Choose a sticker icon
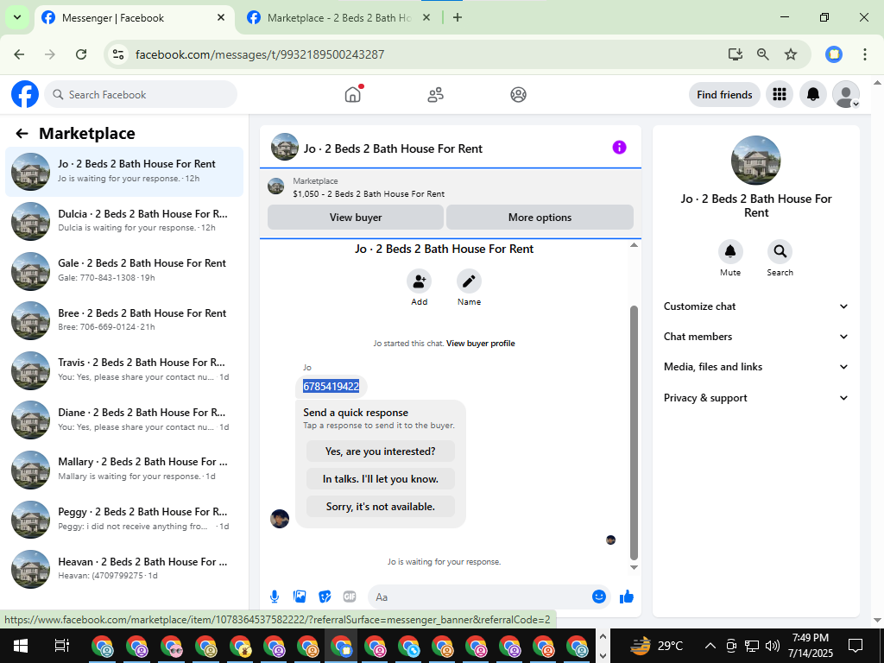 (325, 597)
